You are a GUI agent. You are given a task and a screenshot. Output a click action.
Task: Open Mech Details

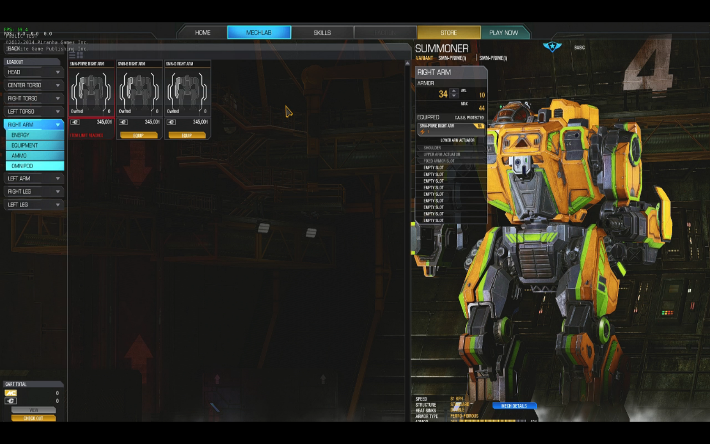(x=514, y=406)
